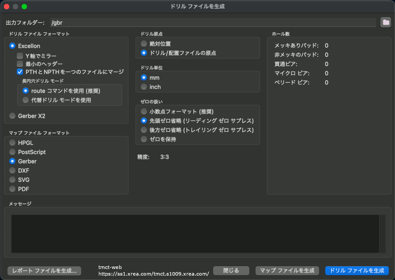Set drill units to mm
The width and height of the screenshot is (395, 280).
pyautogui.click(x=144, y=77)
